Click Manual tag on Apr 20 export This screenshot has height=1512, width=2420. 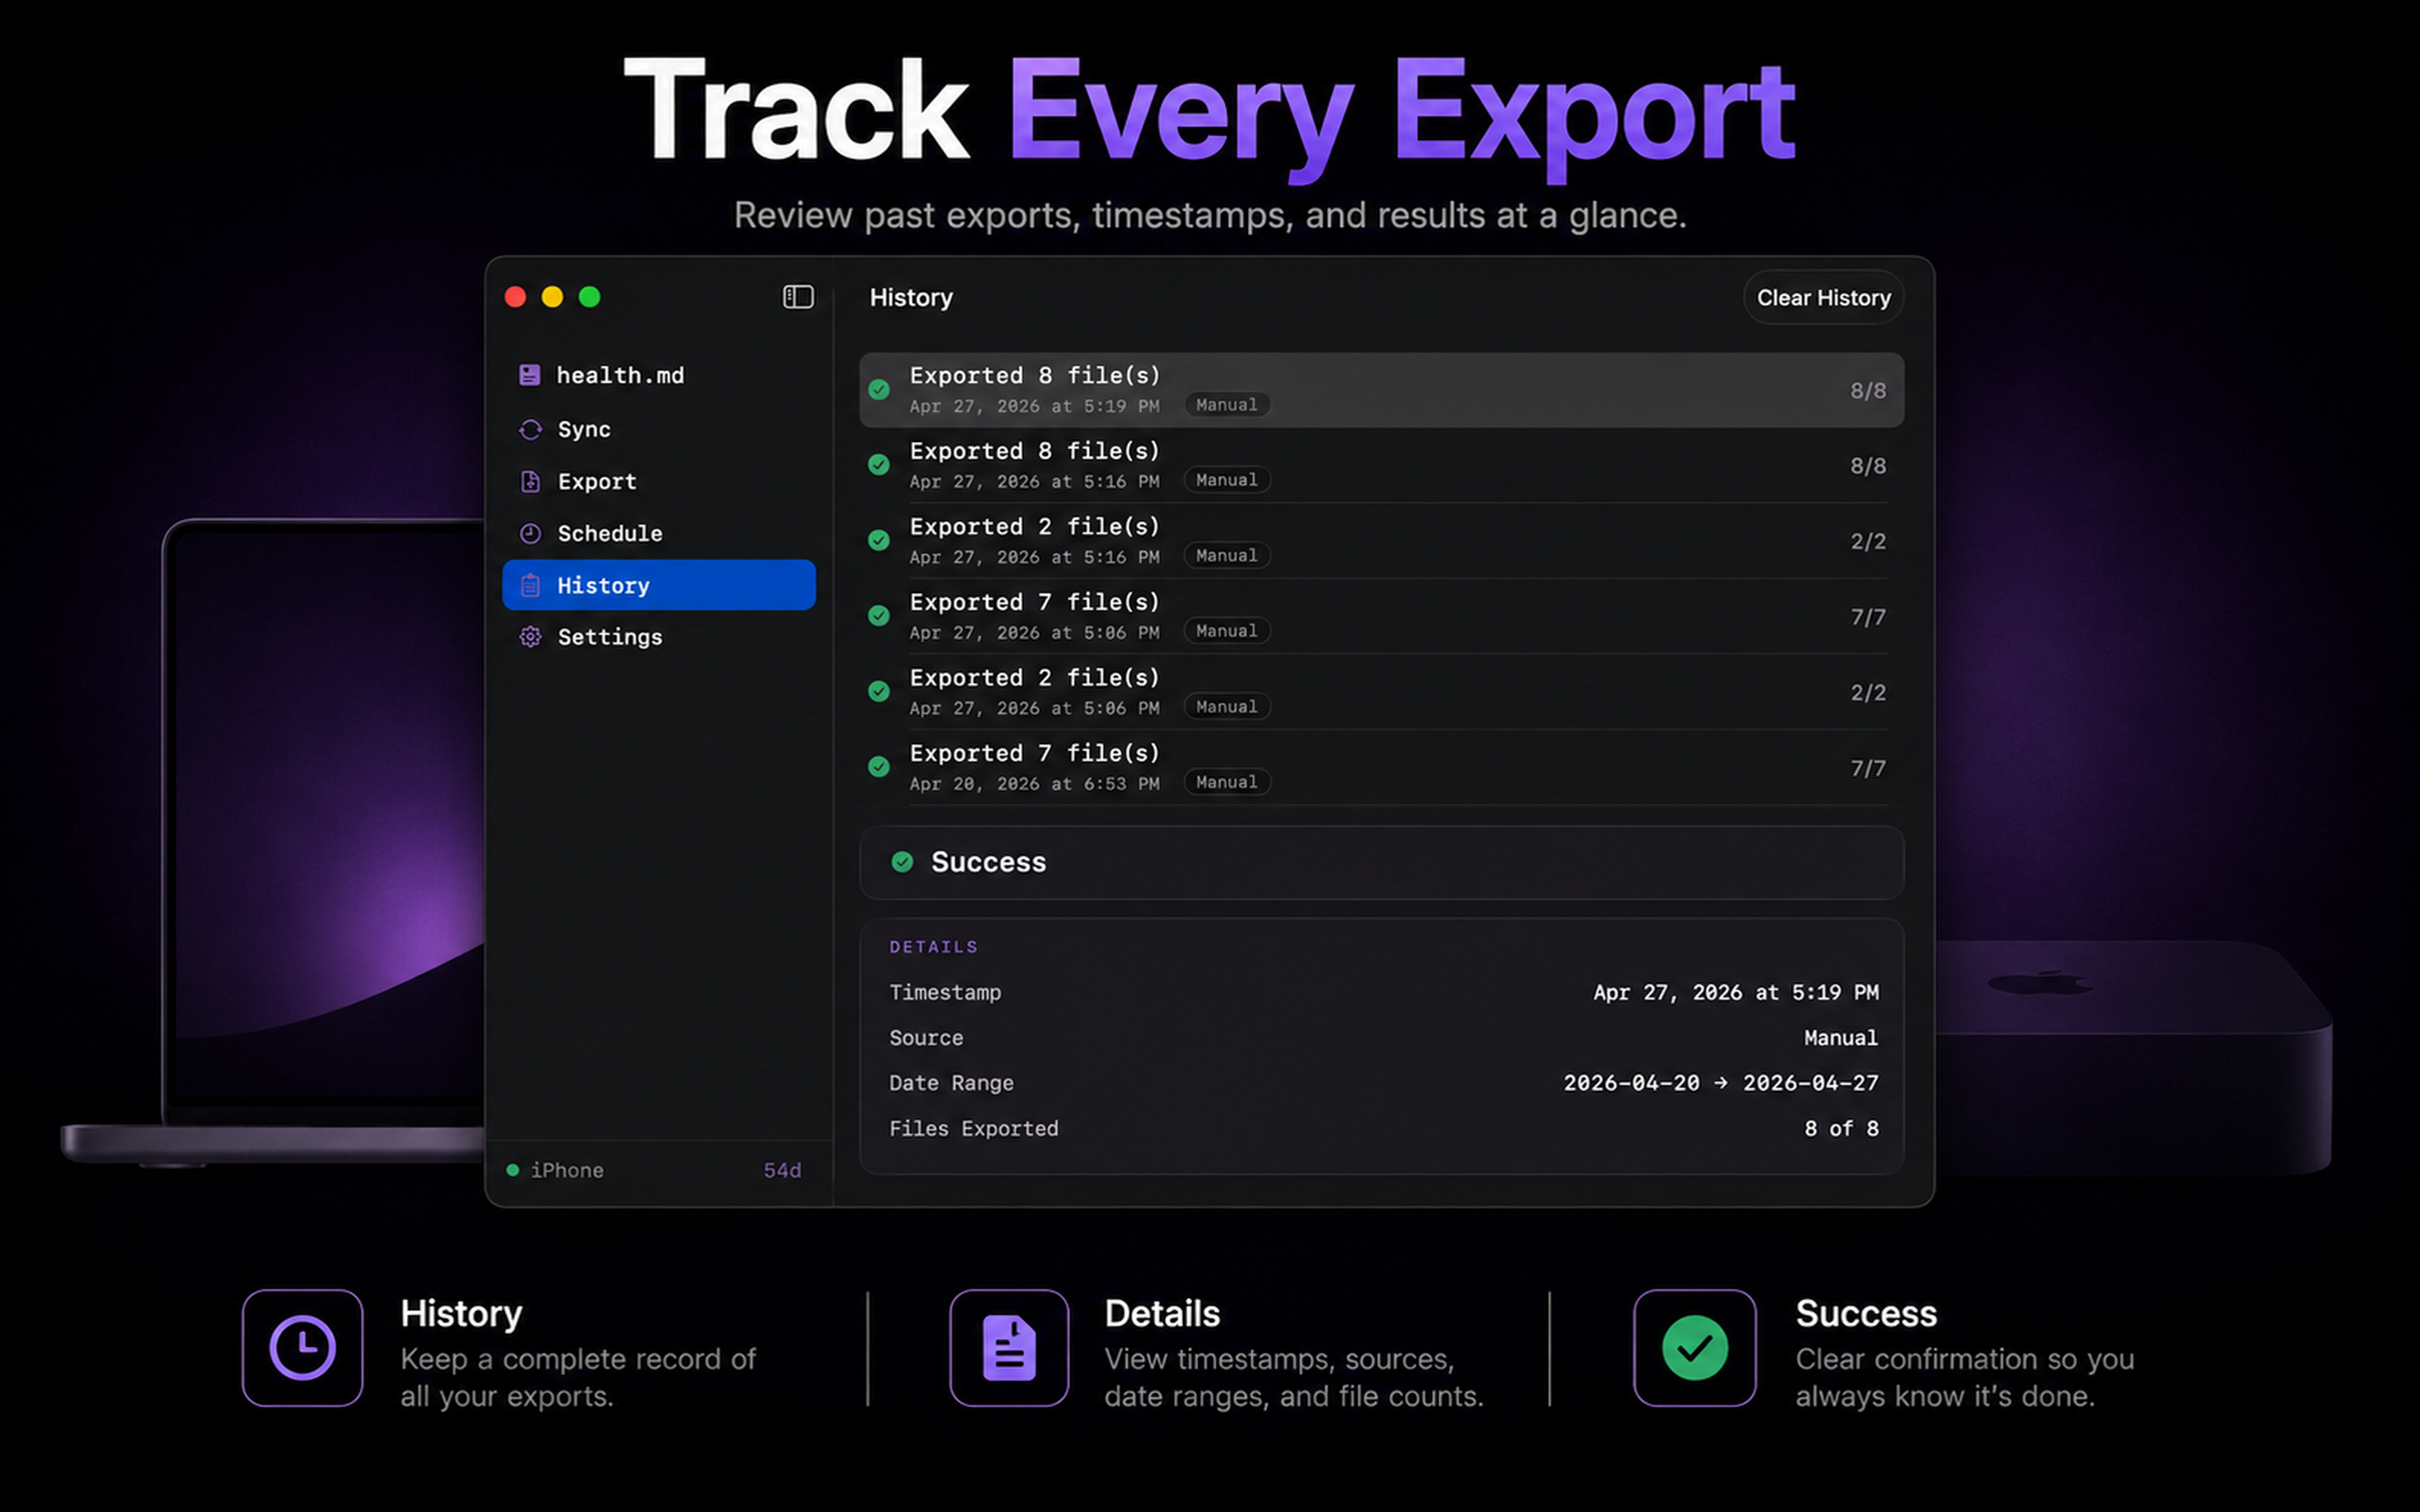tap(1227, 782)
